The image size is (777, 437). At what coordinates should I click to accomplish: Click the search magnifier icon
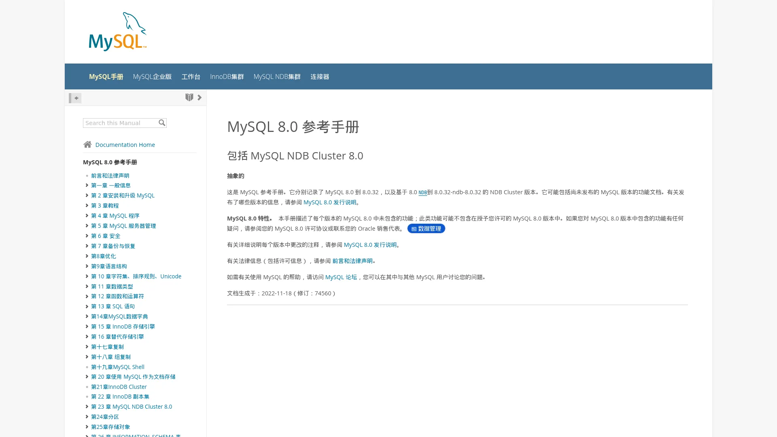[x=162, y=123]
